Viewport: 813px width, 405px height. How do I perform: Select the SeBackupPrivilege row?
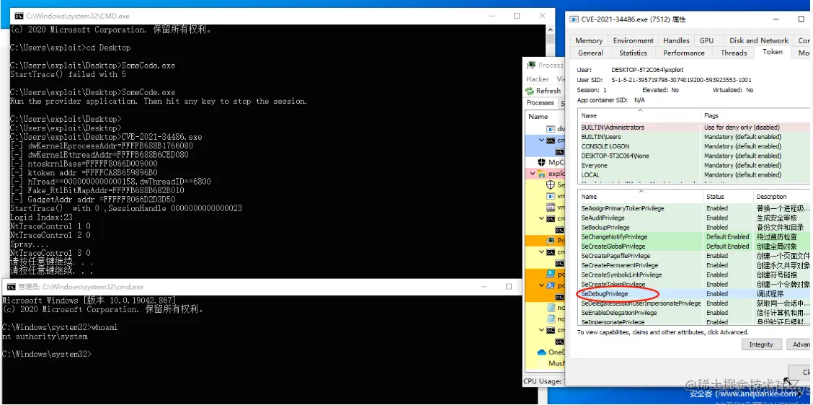click(694, 227)
